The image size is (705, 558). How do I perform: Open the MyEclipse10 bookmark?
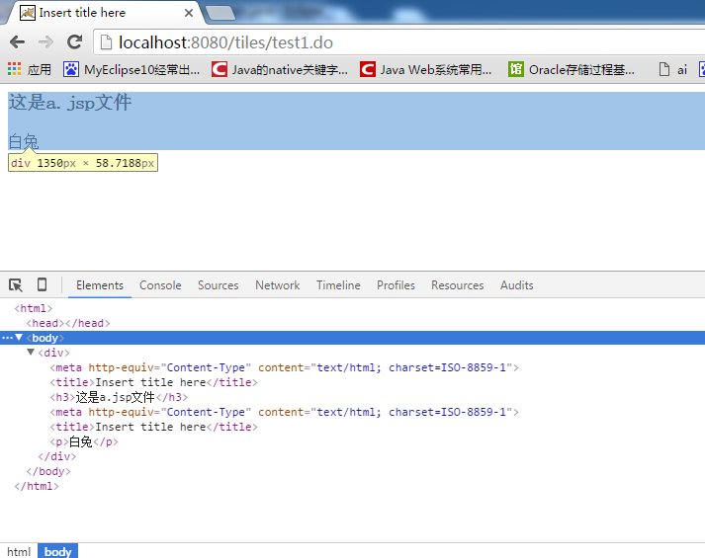tap(132, 69)
